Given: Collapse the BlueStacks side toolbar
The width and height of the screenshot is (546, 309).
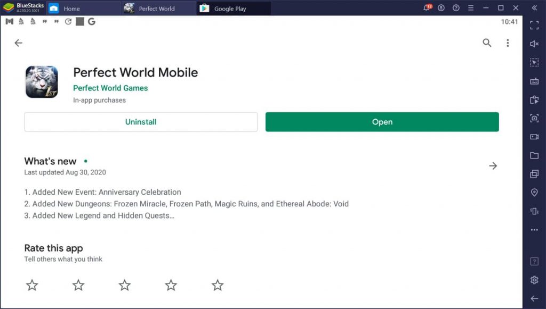Looking at the screenshot, I should [534, 7].
